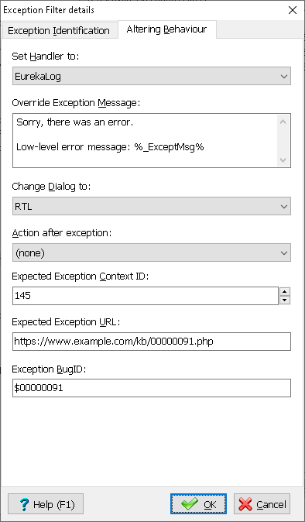Select the Altering Behaviour tab
Viewport: 305px width, 522px height.
click(x=166, y=29)
